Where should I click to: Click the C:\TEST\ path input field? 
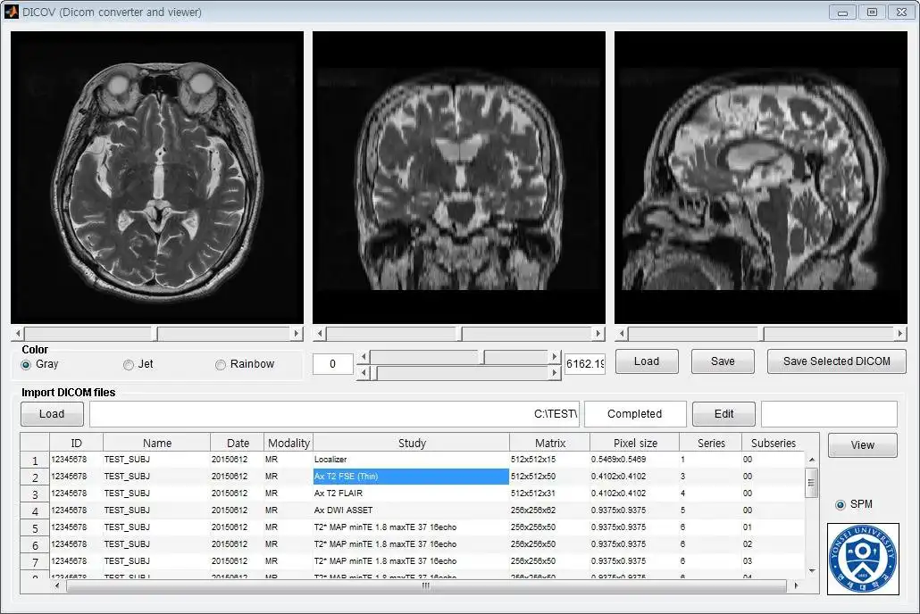334,414
